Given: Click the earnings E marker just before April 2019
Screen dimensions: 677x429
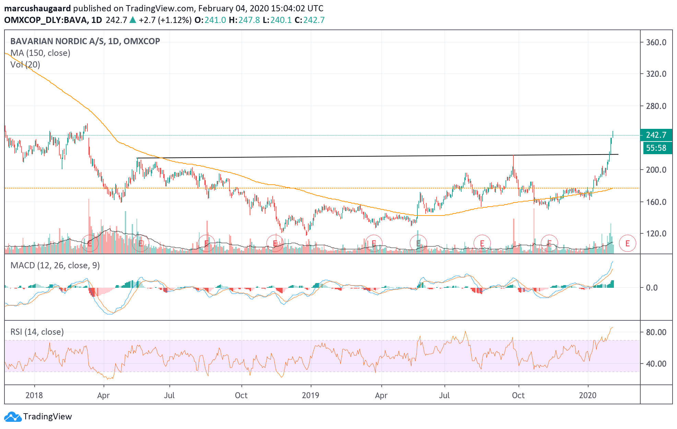Looking at the screenshot, I should 374,244.
